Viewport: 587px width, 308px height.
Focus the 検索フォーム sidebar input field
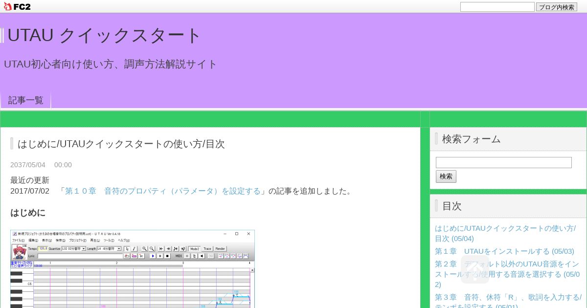(503, 162)
